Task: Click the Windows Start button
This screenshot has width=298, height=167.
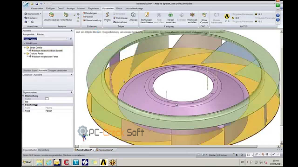Action: (27, 162)
